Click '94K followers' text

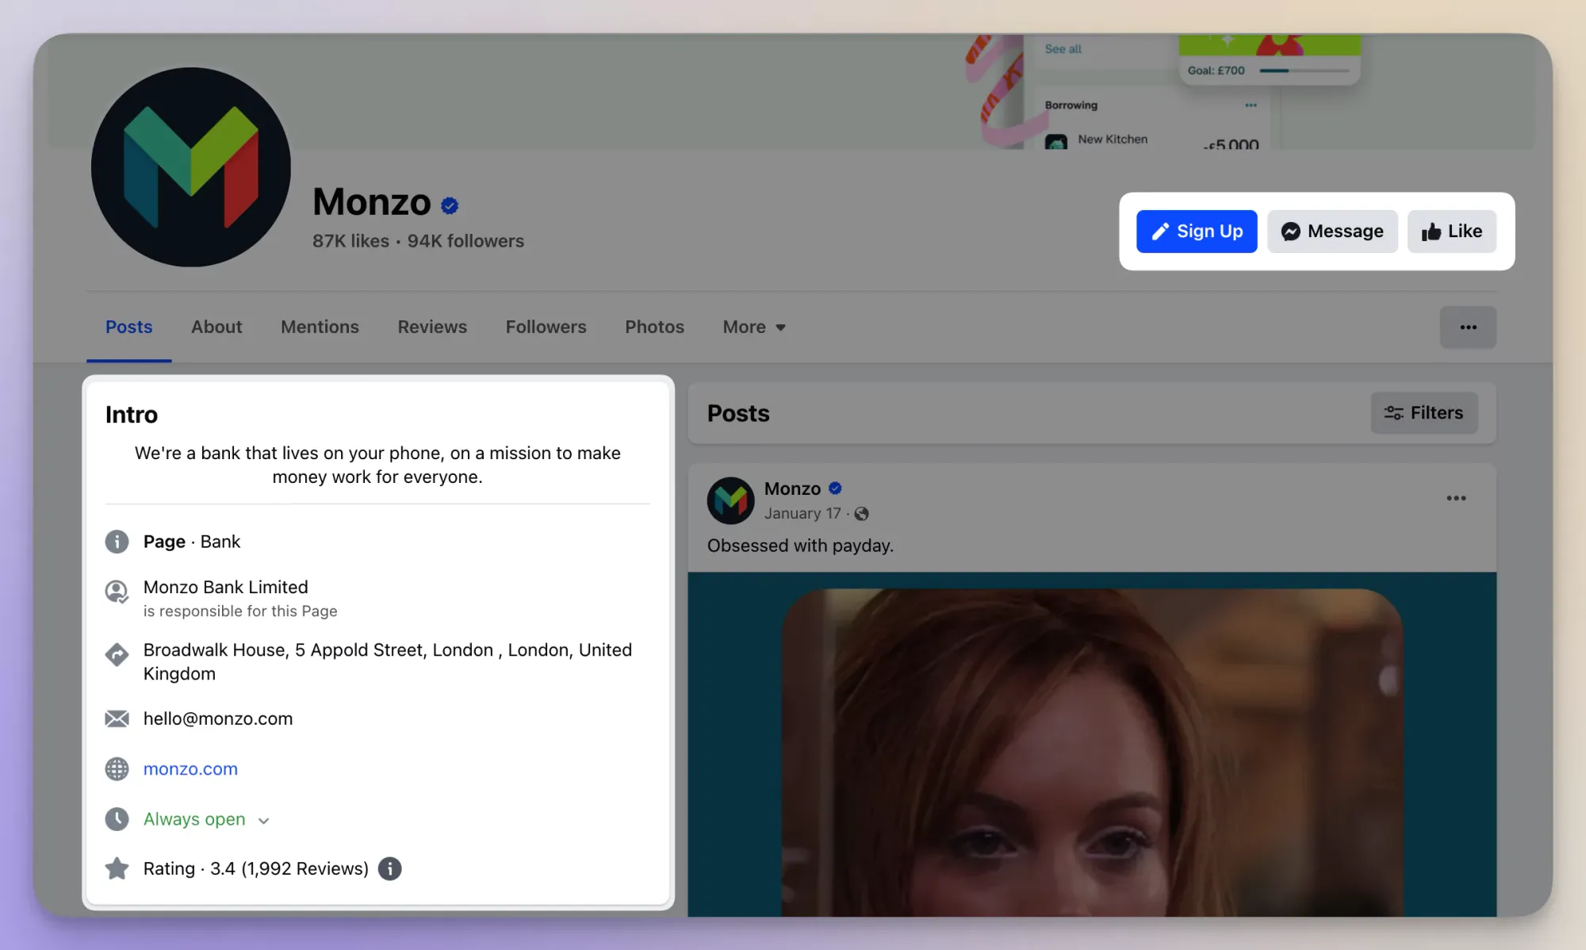[x=465, y=241]
